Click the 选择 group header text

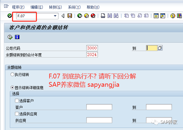tap(16, 94)
